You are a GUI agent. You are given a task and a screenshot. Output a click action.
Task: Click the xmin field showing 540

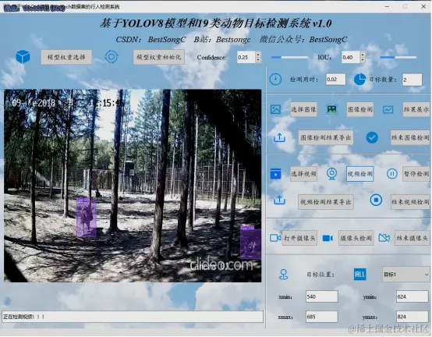coord(322,296)
